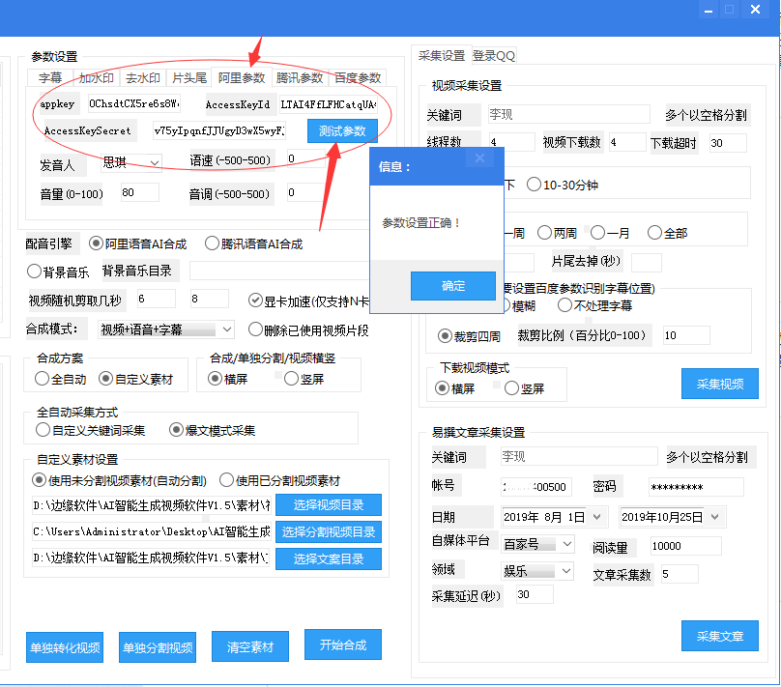
Task: Click 确定 in the info dialog
Action: coord(452,286)
